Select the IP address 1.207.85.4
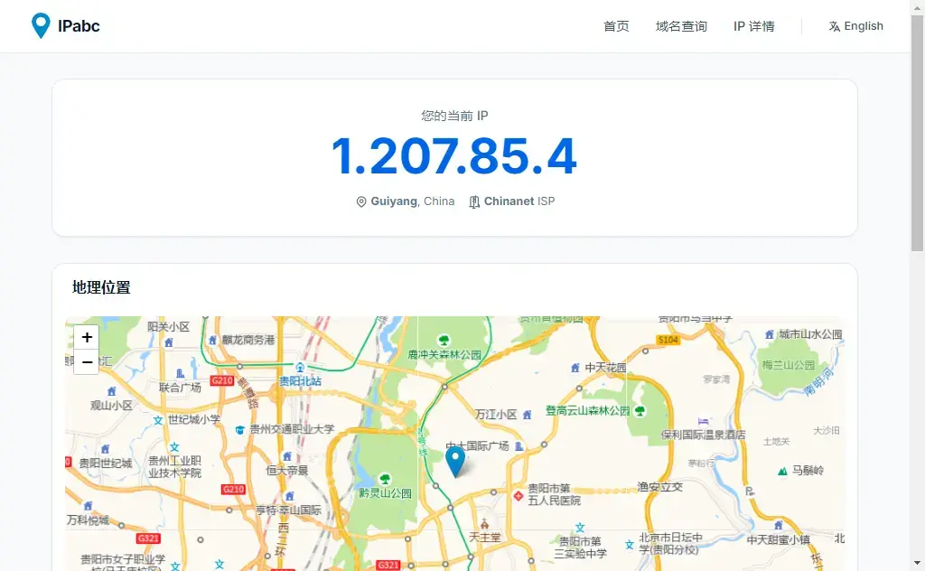Viewport: 925px width, 571px height. pyautogui.click(x=454, y=156)
